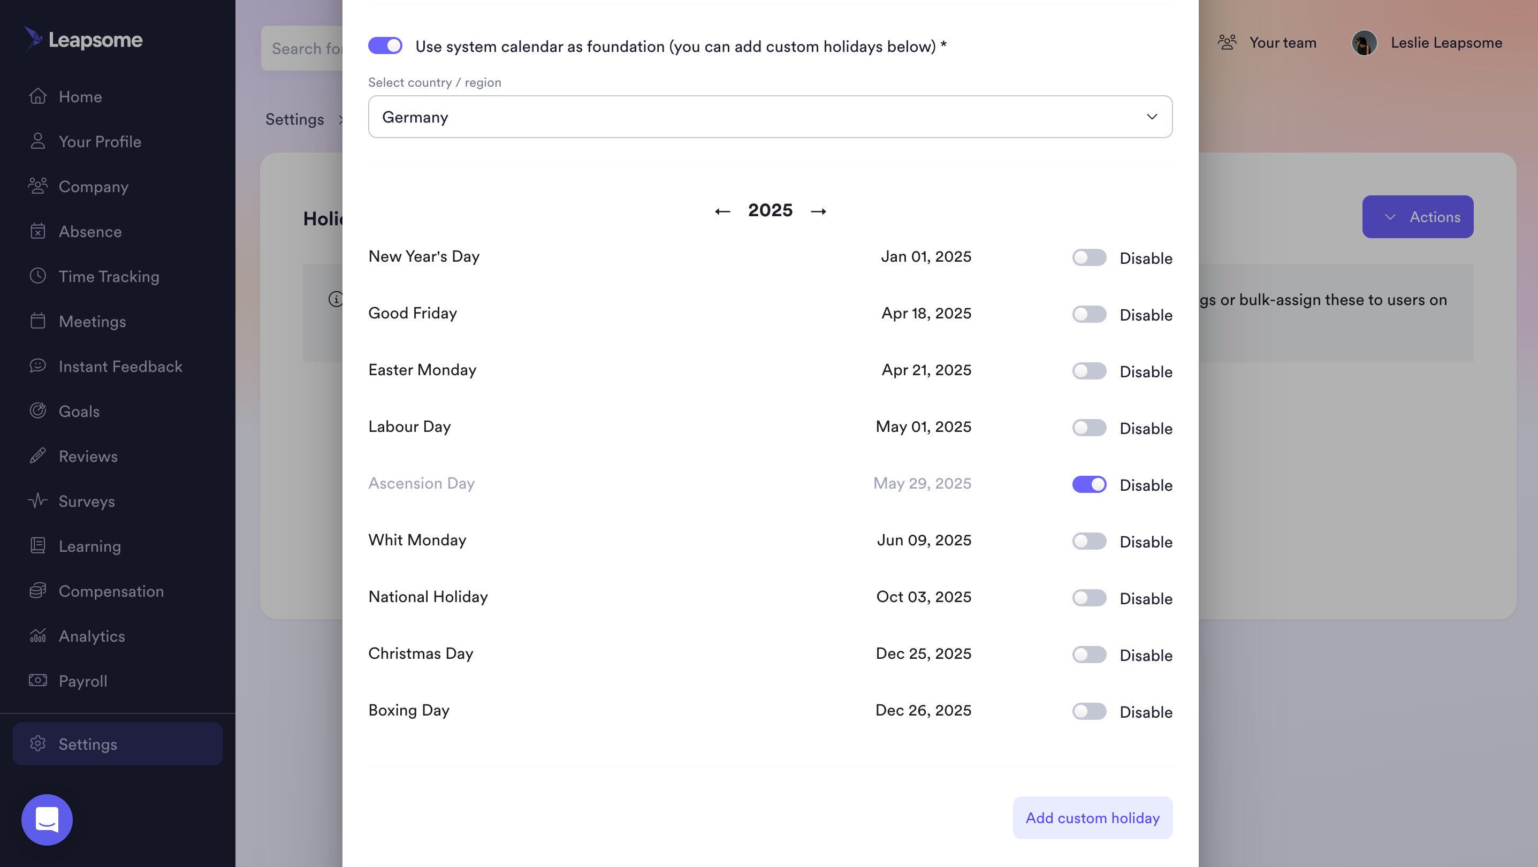1538x867 pixels.
Task: Disable the Christmas Day holiday toggle
Action: (1089, 655)
